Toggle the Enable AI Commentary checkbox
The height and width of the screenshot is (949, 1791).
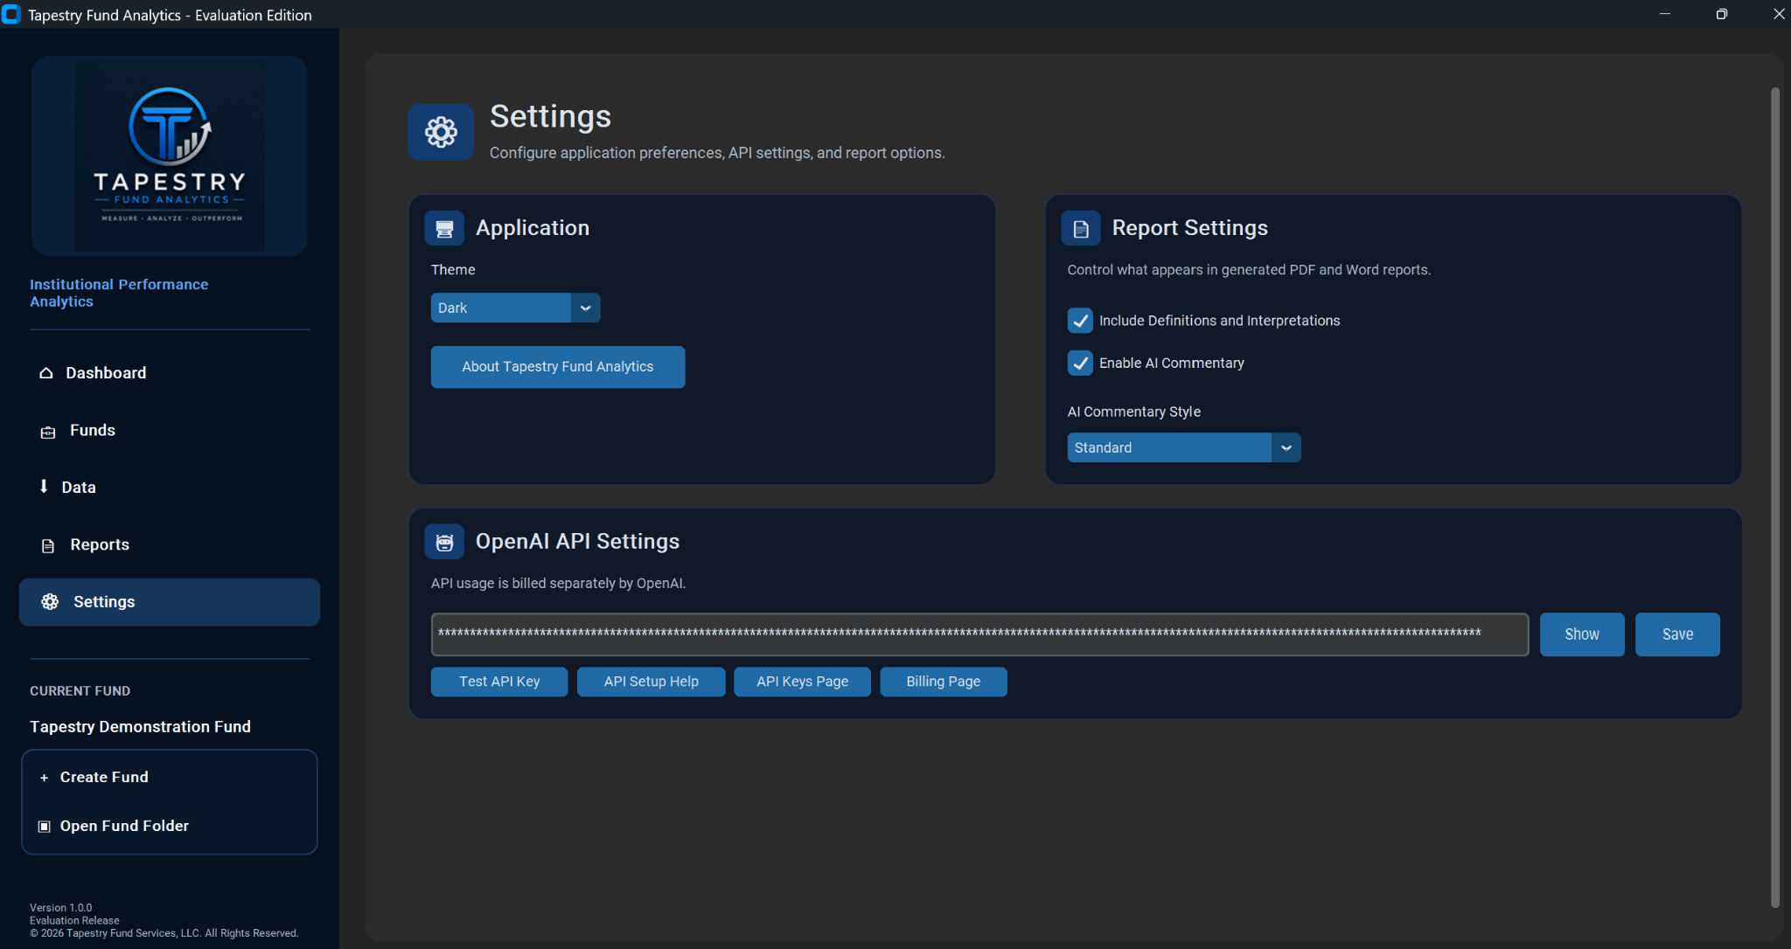1081,363
